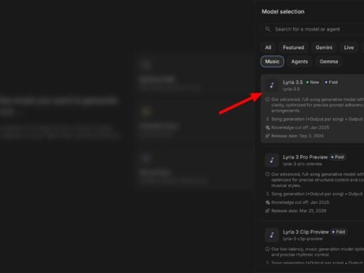
Task: Click the Paid badge on Lyria 3.5
Action: pyautogui.click(x=331, y=82)
